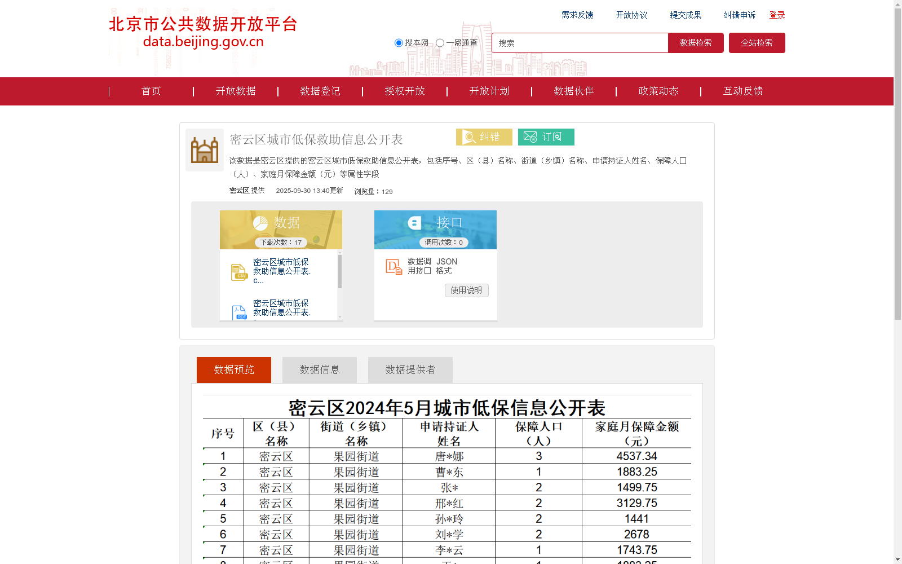Click the pie chart icon in 数据 card
This screenshot has width=902, height=564.
[260, 223]
